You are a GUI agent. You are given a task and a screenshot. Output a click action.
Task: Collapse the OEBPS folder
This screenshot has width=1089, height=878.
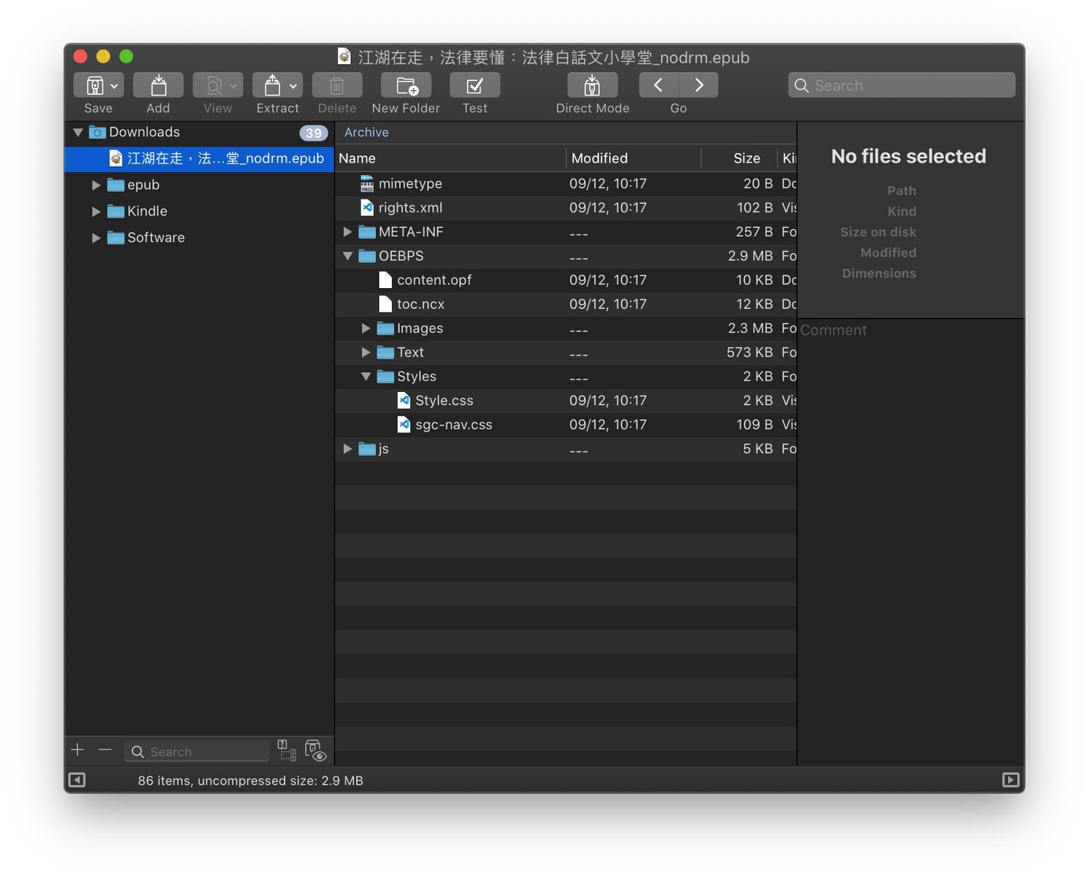click(x=348, y=256)
